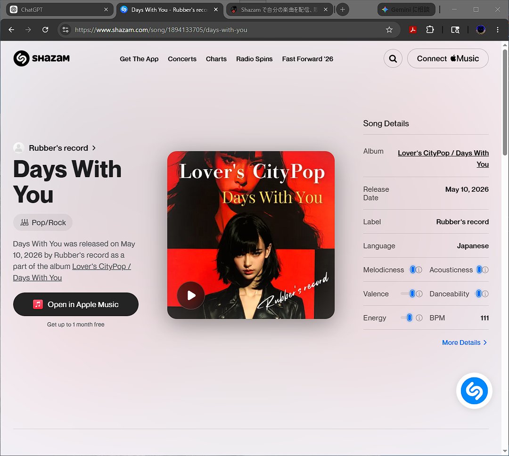
Task: Click the Melodicness info icon
Action: [x=419, y=270]
